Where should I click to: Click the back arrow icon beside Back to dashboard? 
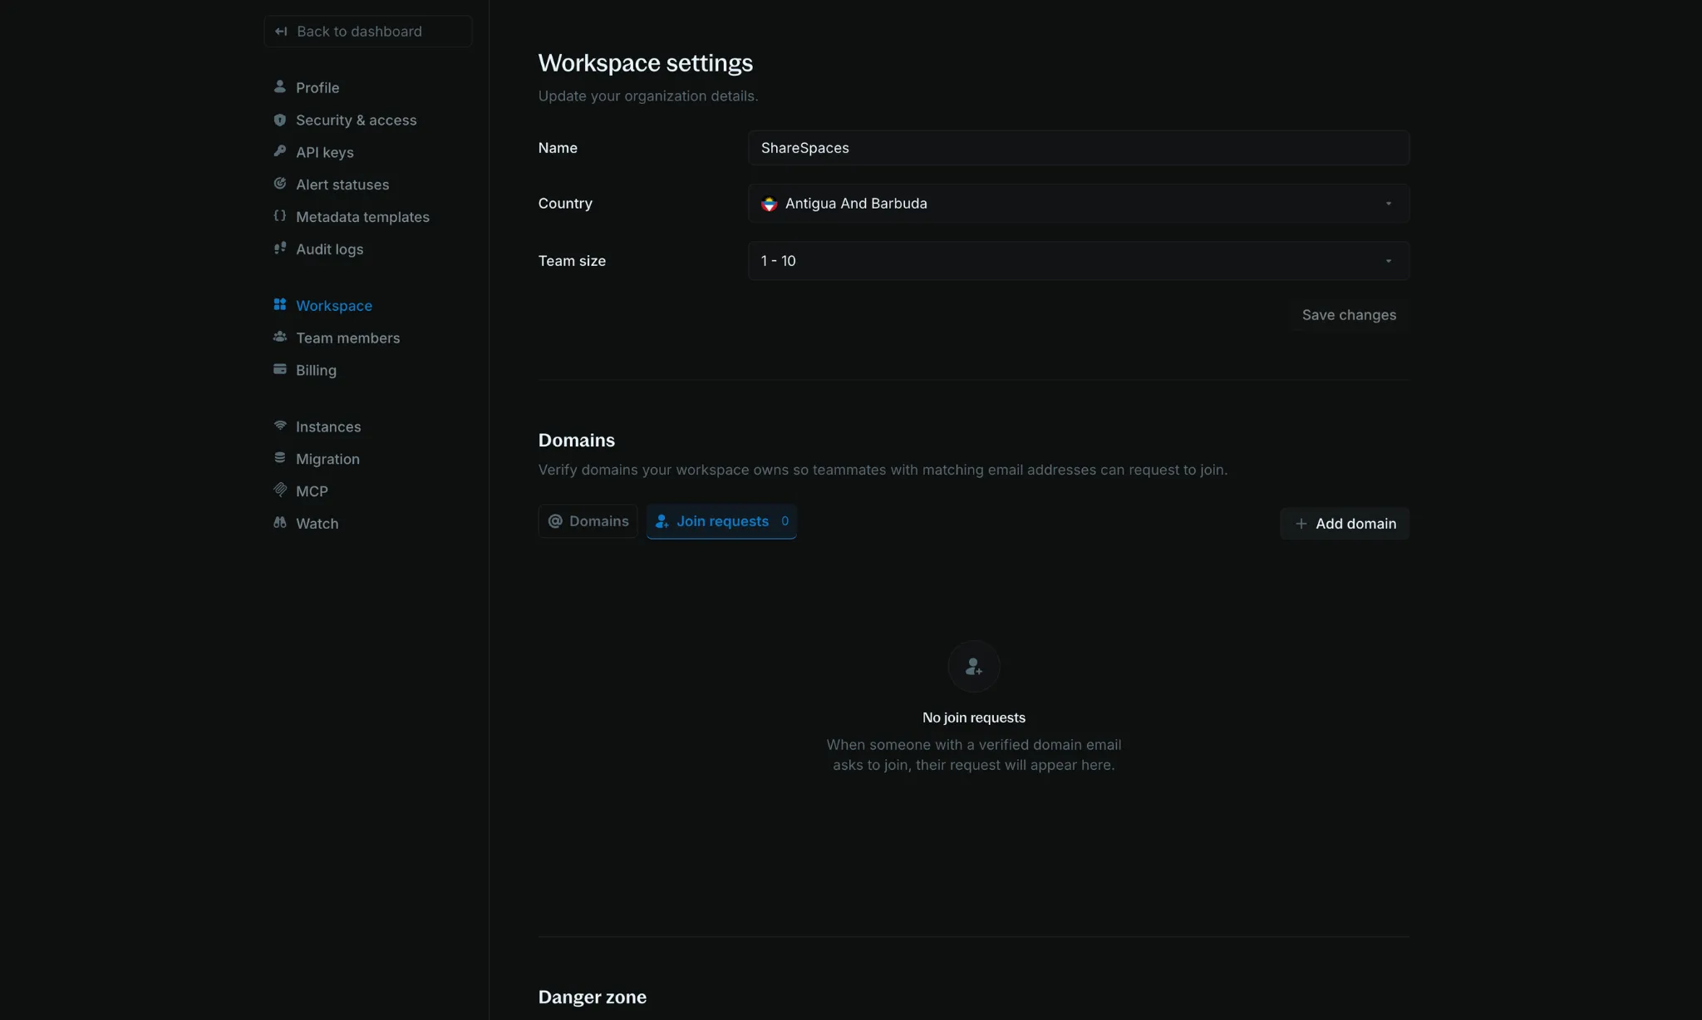tap(281, 32)
